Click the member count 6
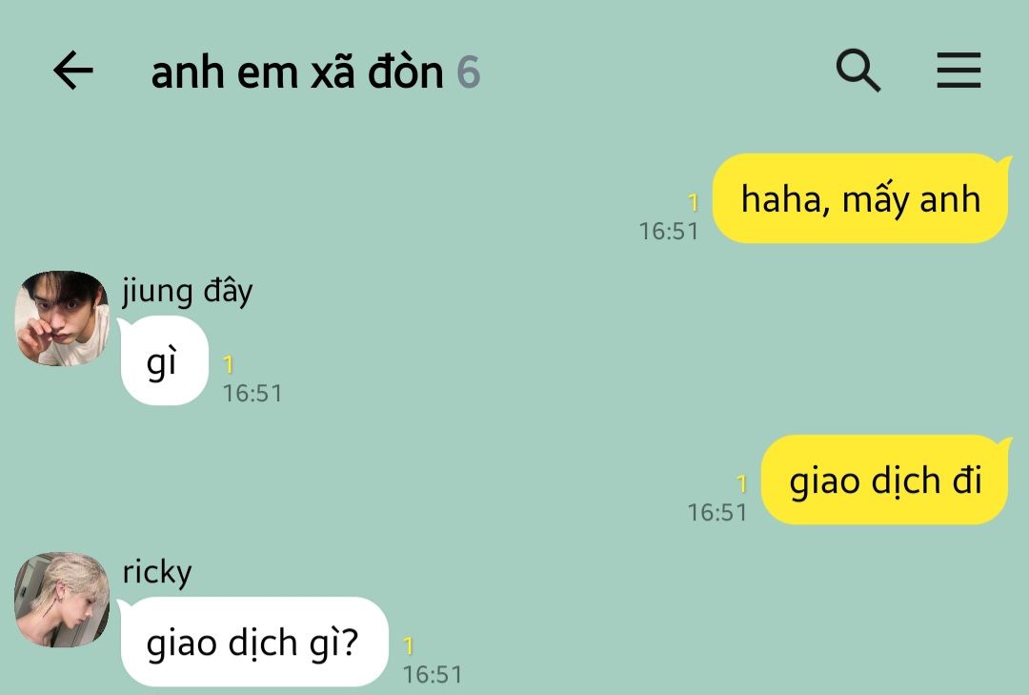This screenshot has height=695, width=1029. pos(469,72)
